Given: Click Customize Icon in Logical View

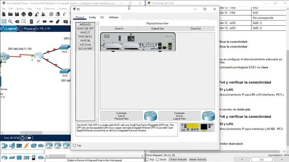Looking at the screenshot, I should [179, 116].
